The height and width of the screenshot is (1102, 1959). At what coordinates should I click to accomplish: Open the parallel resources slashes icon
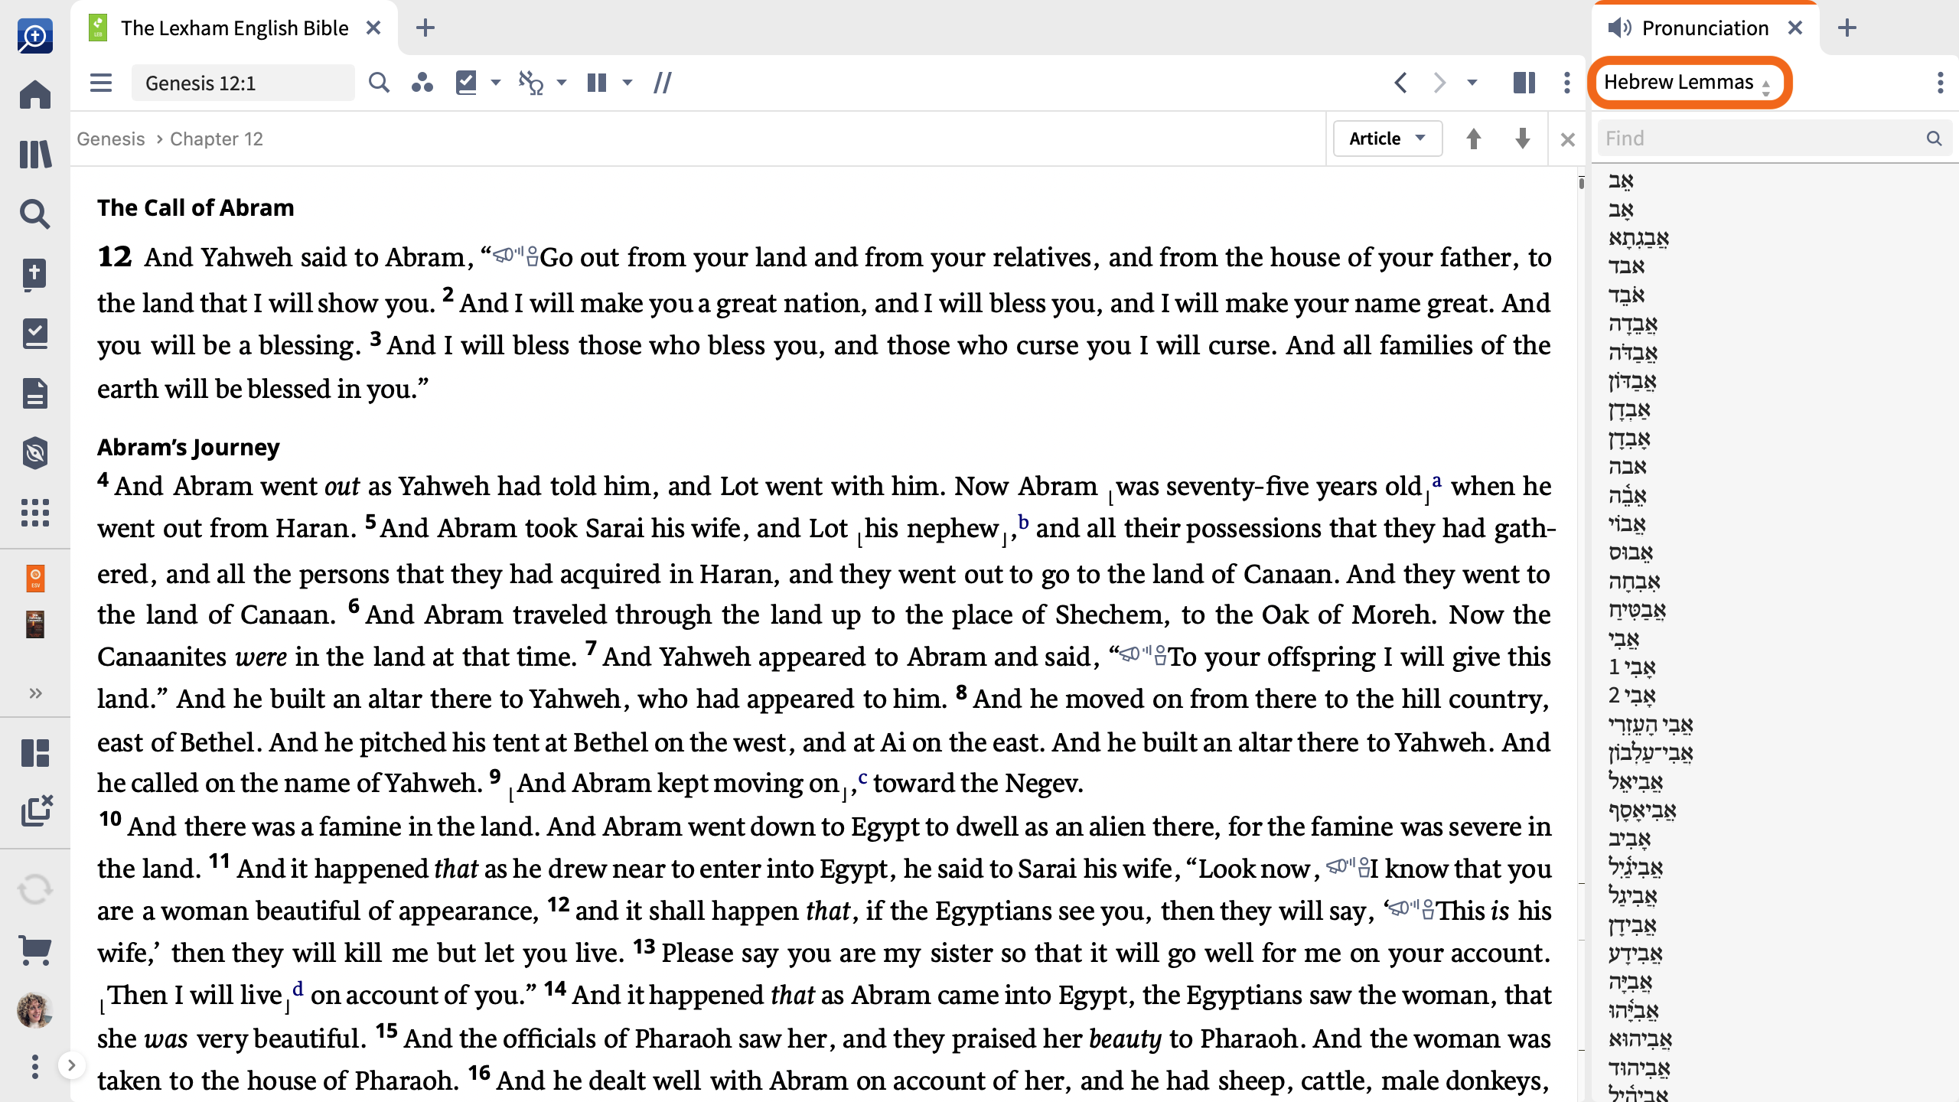[663, 83]
